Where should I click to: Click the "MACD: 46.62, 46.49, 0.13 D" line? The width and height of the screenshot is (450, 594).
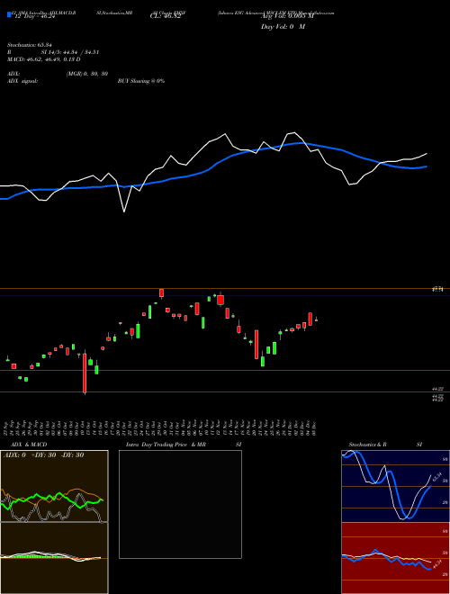tap(43, 59)
